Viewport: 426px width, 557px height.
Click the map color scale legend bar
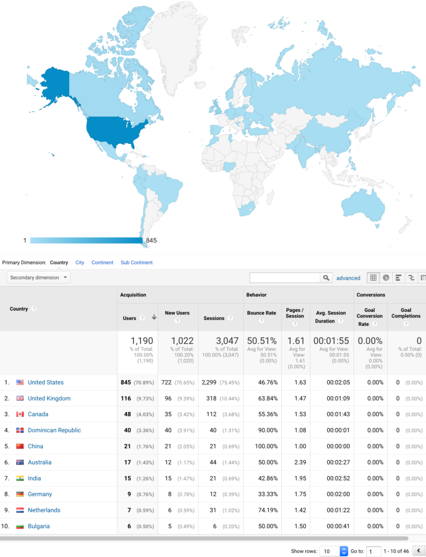(x=87, y=240)
